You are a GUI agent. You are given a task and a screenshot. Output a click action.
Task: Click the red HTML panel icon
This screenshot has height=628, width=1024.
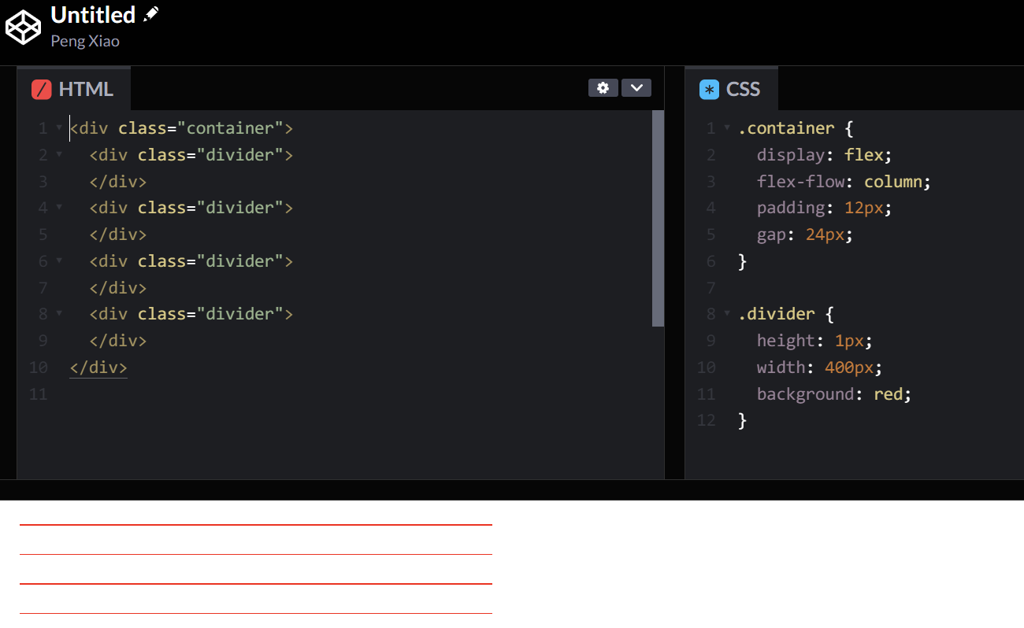coord(42,90)
